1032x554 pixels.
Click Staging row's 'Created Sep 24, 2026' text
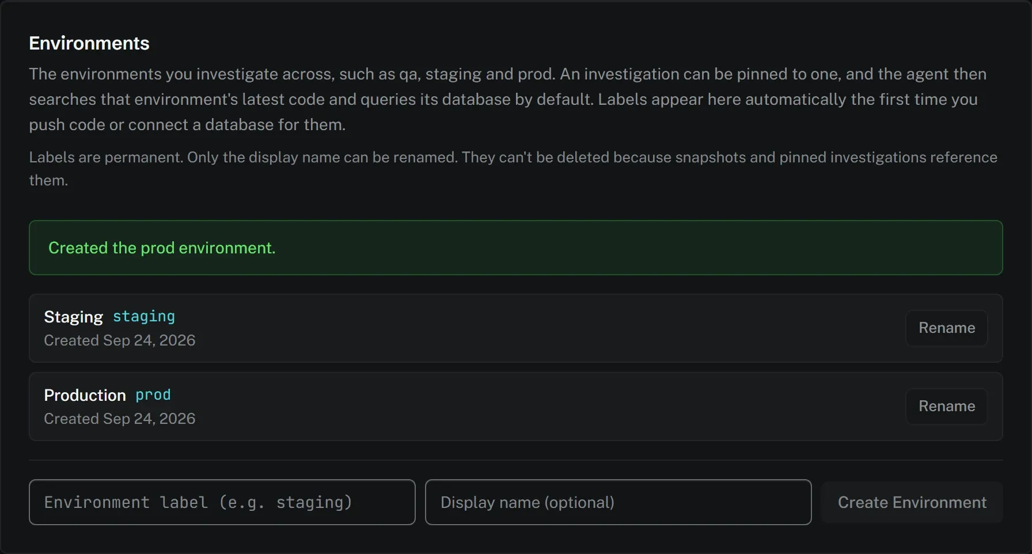120,340
